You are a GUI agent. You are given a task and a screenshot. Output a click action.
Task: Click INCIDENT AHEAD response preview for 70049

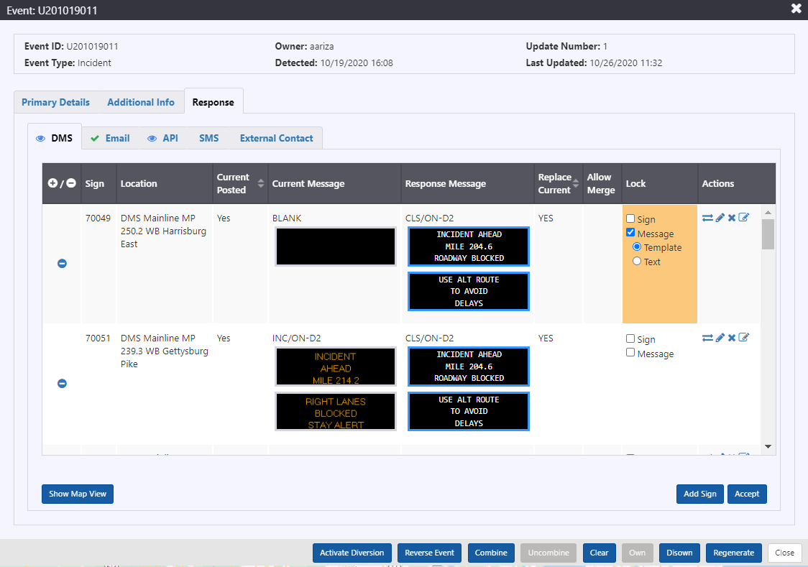(469, 246)
